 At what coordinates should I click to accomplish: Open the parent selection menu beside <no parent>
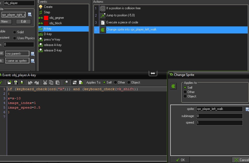coord(33,54)
